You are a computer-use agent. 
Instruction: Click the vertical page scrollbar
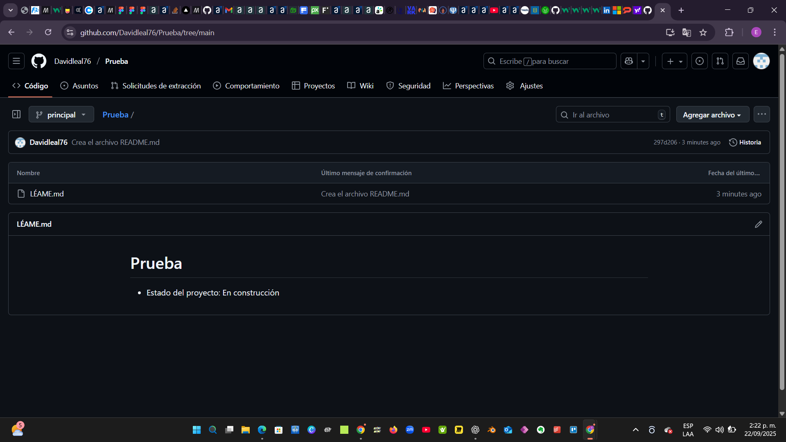pos(782,221)
